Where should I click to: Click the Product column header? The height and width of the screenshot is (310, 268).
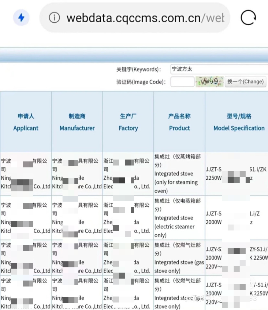click(x=180, y=122)
